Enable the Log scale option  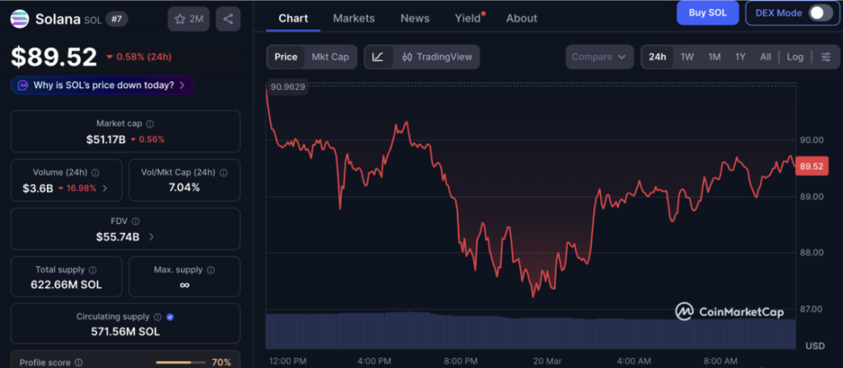click(x=794, y=57)
